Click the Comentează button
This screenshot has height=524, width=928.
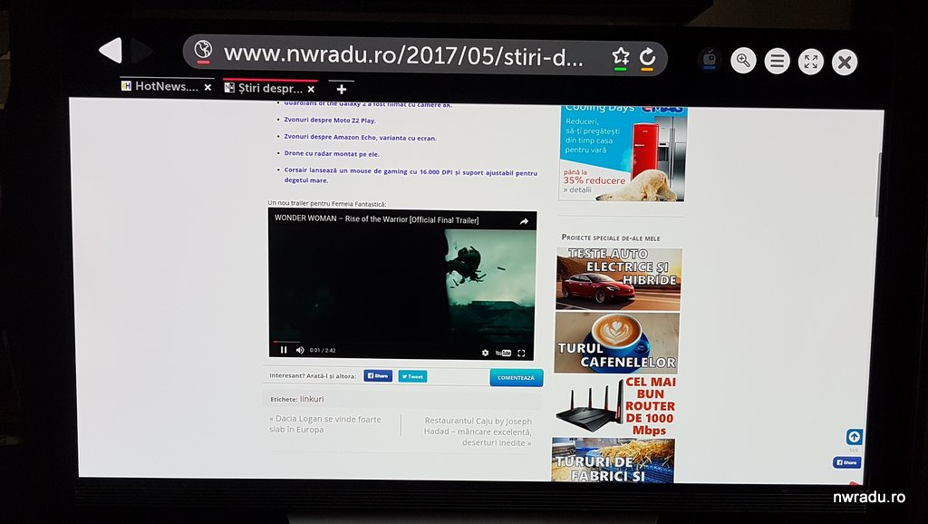pyautogui.click(x=516, y=378)
